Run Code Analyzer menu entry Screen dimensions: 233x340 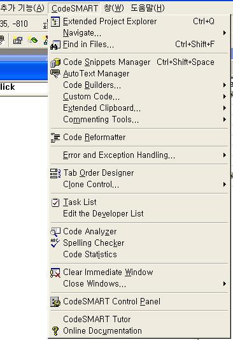click(139, 232)
